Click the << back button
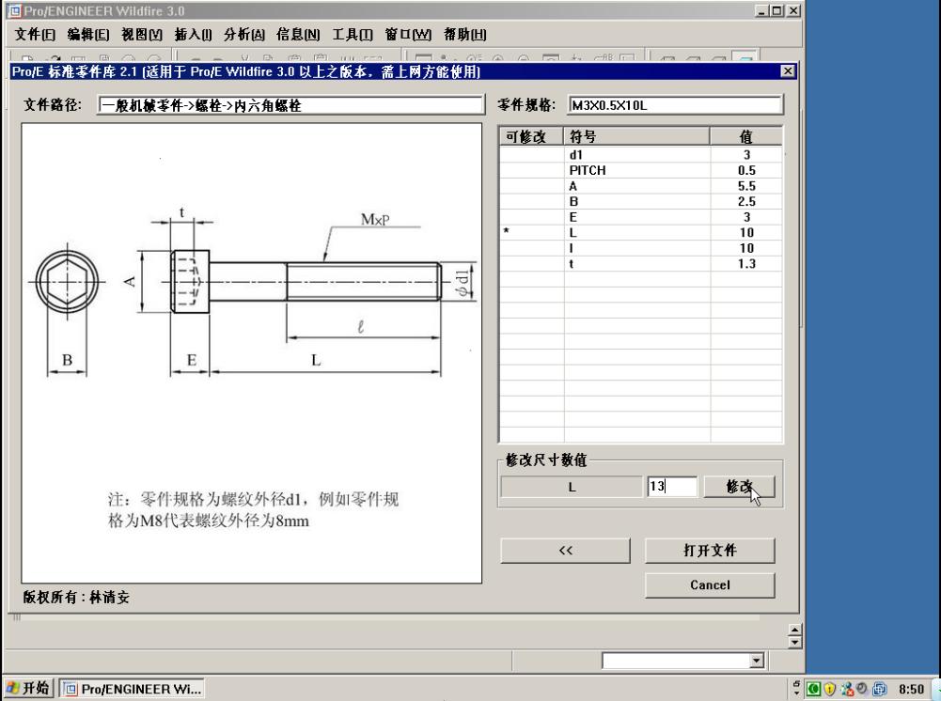The image size is (941, 701). point(565,551)
